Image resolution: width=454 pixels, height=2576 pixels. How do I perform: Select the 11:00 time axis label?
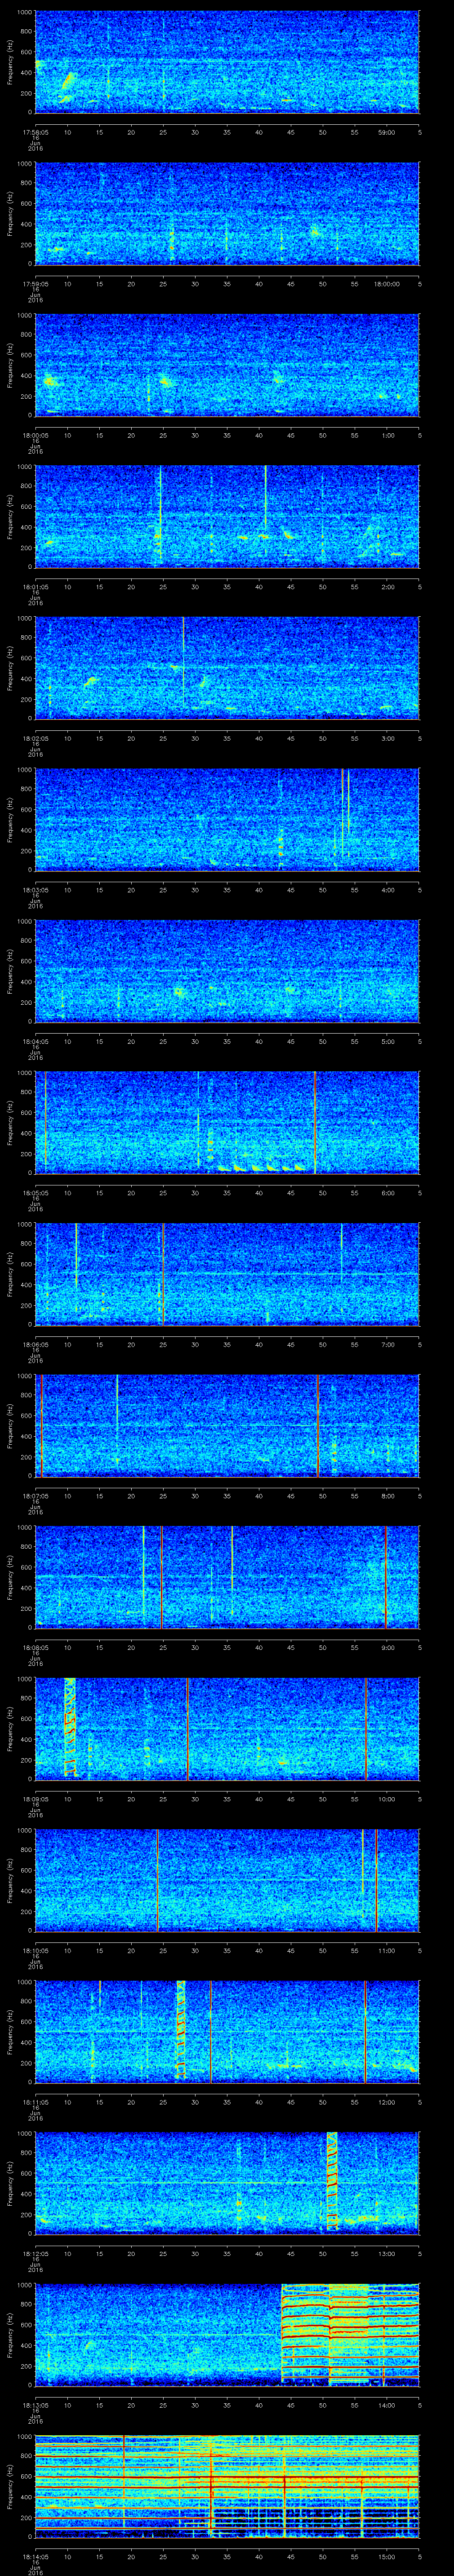(387, 1950)
